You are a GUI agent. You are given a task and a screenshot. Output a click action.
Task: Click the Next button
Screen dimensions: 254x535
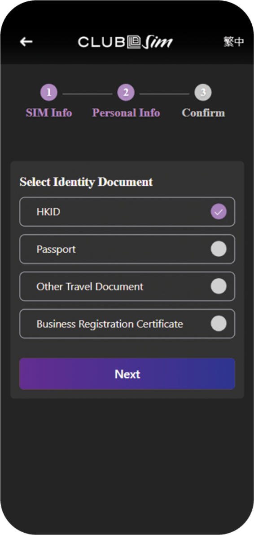127,374
